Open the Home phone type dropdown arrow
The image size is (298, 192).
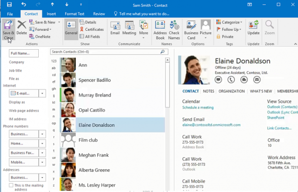coord(42,143)
